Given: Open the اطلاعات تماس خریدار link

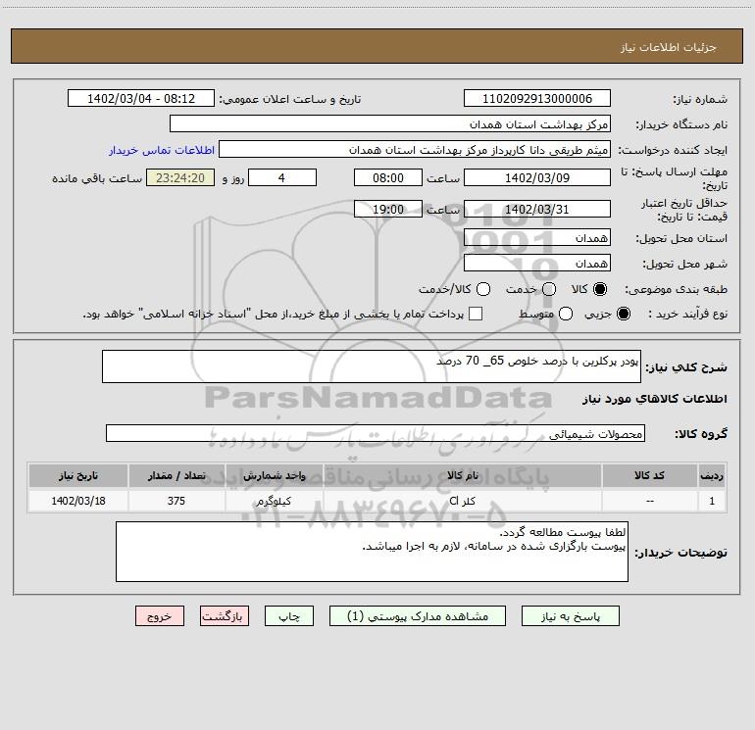Looking at the screenshot, I should 162,150.
